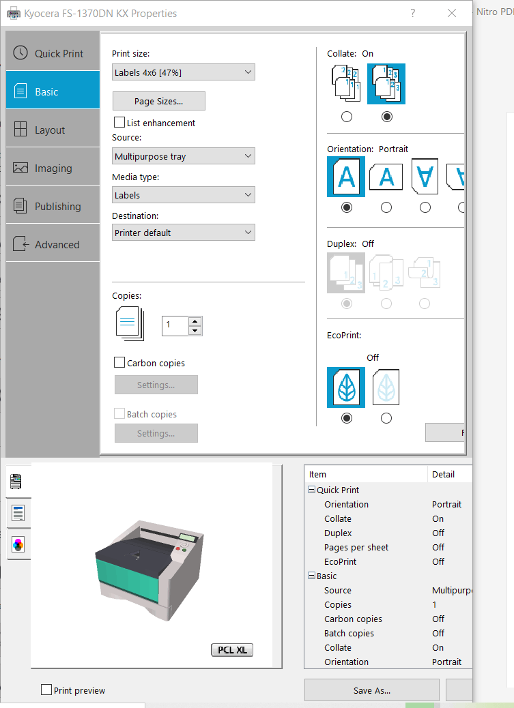Screen dimensions: 514x708
Task: Check the Print preview checkbox
Action: (x=46, y=690)
